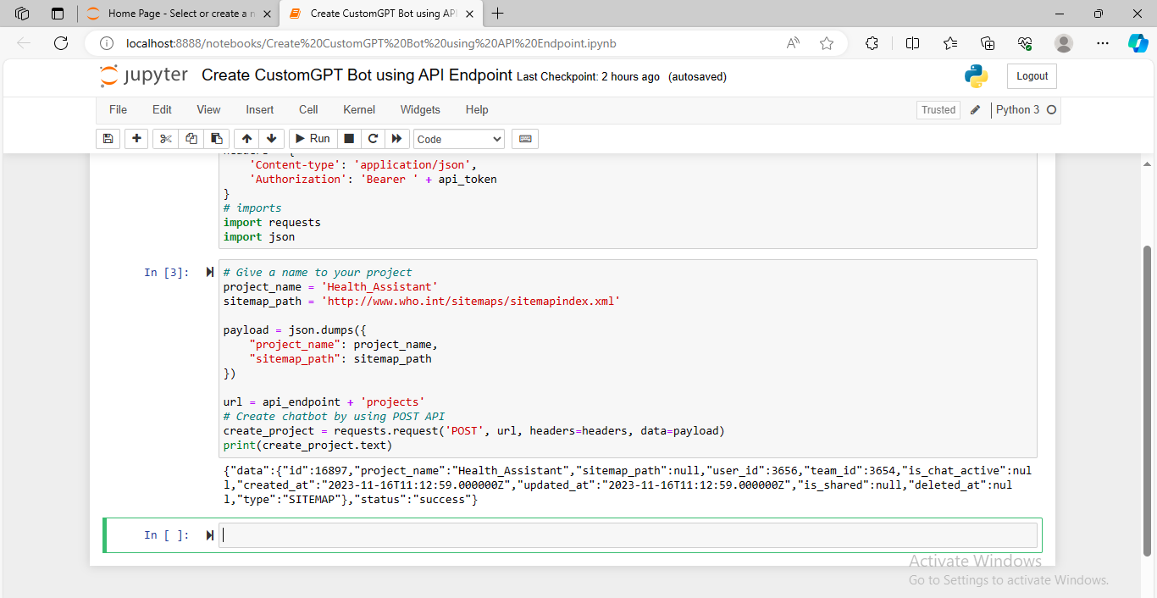The image size is (1157, 598).
Task: Copy the selected cells
Action: [x=191, y=138]
